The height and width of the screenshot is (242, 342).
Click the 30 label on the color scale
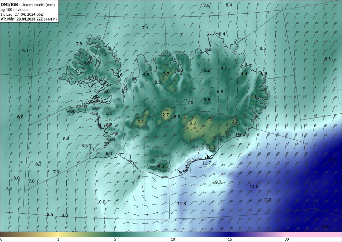pyautogui.click(x=287, y=240)
